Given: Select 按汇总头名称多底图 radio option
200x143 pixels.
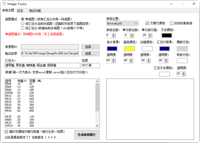Looking at the screenshot, I should [23, 24].
